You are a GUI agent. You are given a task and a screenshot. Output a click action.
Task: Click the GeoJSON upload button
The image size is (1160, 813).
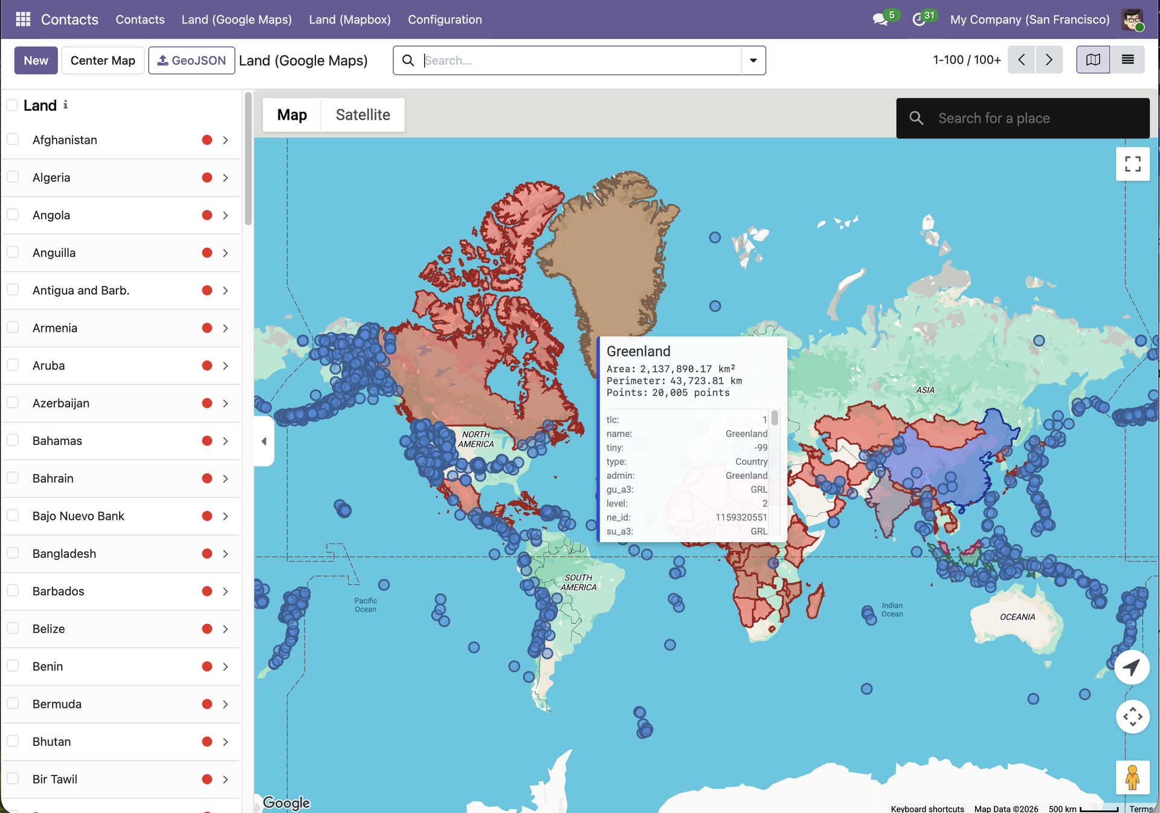pyautogui.click(x=192, y=60)
